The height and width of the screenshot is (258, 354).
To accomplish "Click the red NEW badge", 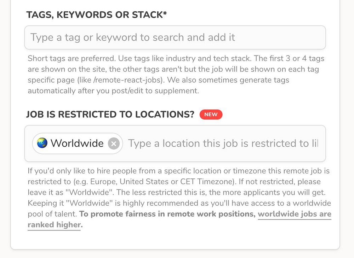I will (211, 115).
